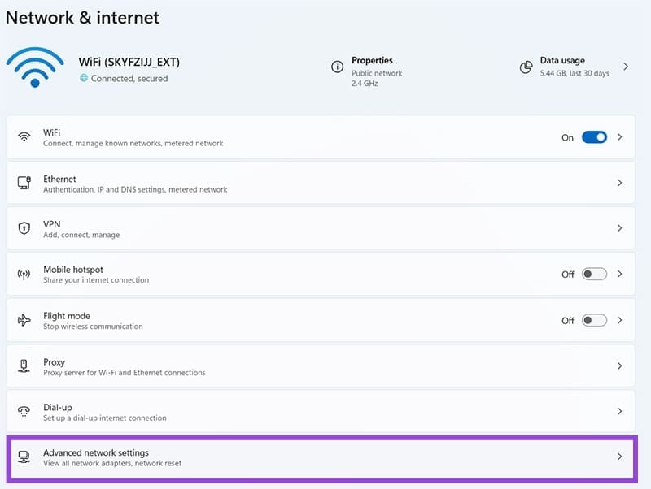The width and height of the screenshot is (651, 489).
Task: Select the WiFi network icon
Action: [x=24, y=136]
